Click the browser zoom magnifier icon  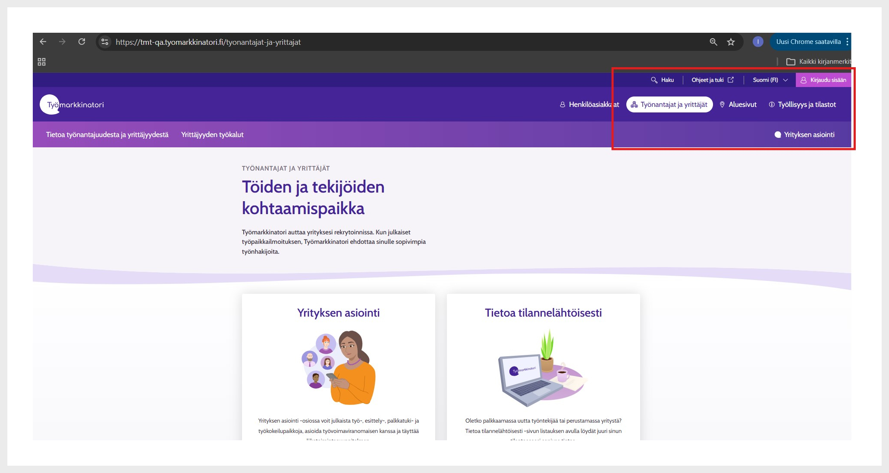pyautogui.click(x=713, y=42)
